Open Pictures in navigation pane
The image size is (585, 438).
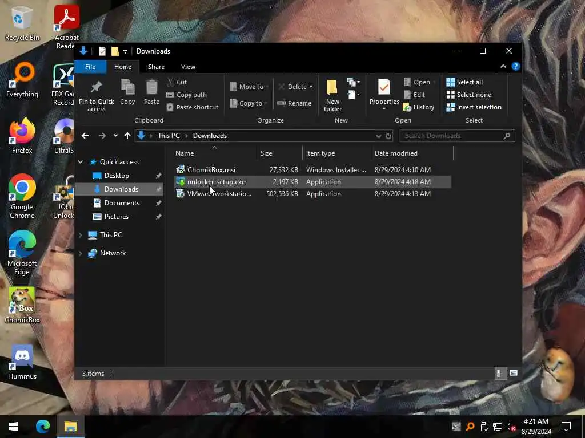116,217
